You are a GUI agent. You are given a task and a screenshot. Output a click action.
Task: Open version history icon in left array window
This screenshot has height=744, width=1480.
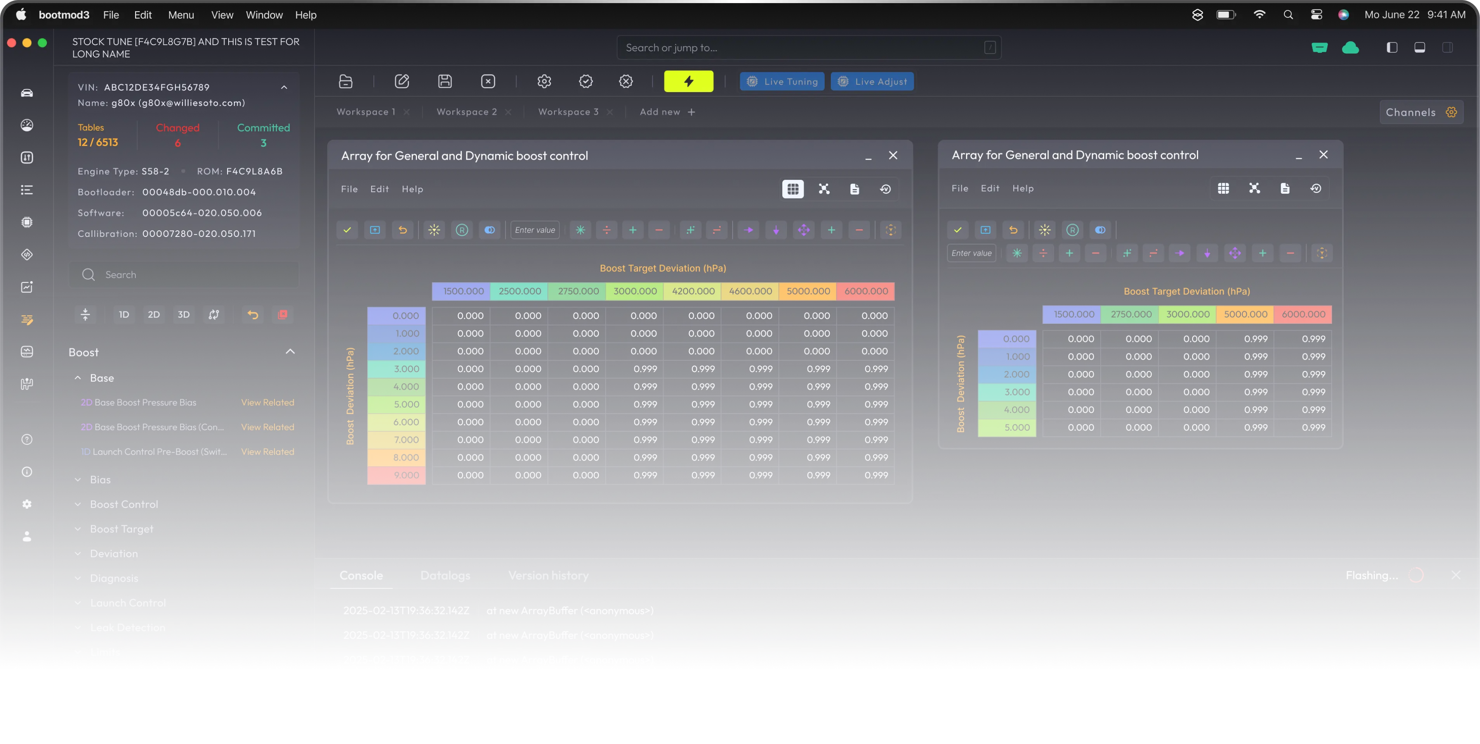(x=886, y=189)
